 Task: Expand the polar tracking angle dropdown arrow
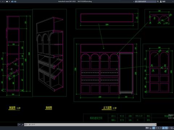(x=156, y=128)
